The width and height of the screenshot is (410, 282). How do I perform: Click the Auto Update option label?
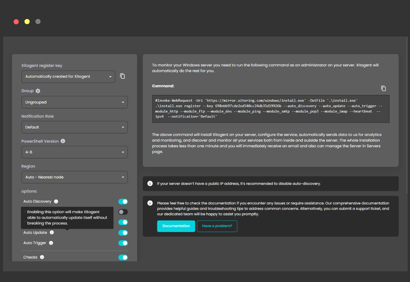point(35,233)
